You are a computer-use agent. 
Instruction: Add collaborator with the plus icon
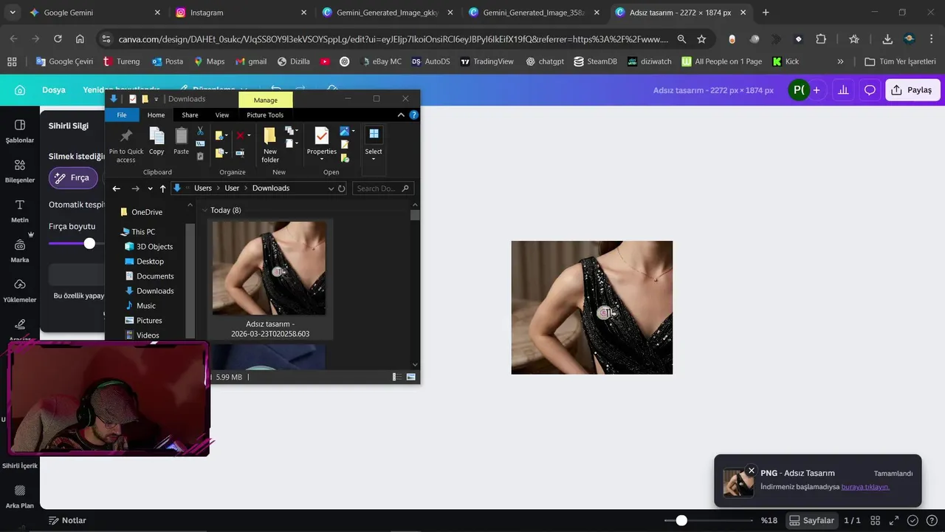[x=817, y=90]
